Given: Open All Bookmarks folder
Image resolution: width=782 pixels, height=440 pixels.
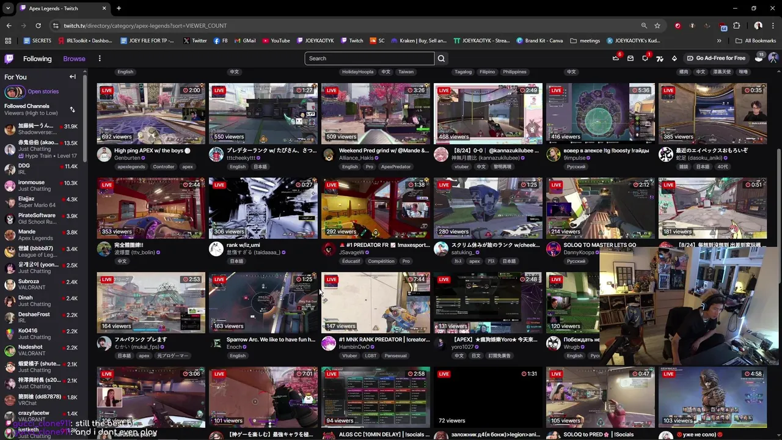Looking at the screenshot, I should [x=756, y=41].
